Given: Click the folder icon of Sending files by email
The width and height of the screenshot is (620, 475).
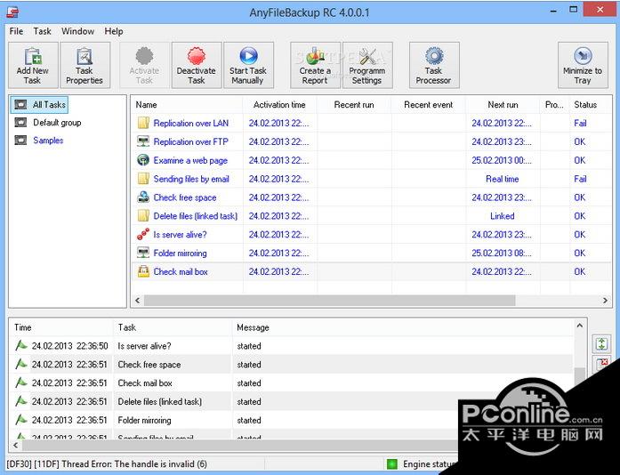Looking at the screenshot, I should 143,179.
